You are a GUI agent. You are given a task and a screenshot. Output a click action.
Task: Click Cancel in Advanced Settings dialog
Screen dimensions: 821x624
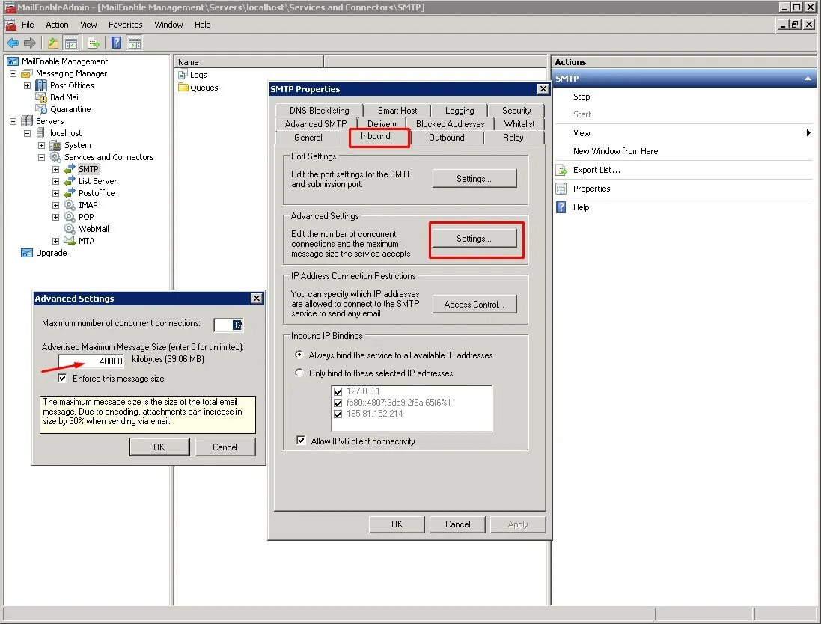(x=225, y=447)
